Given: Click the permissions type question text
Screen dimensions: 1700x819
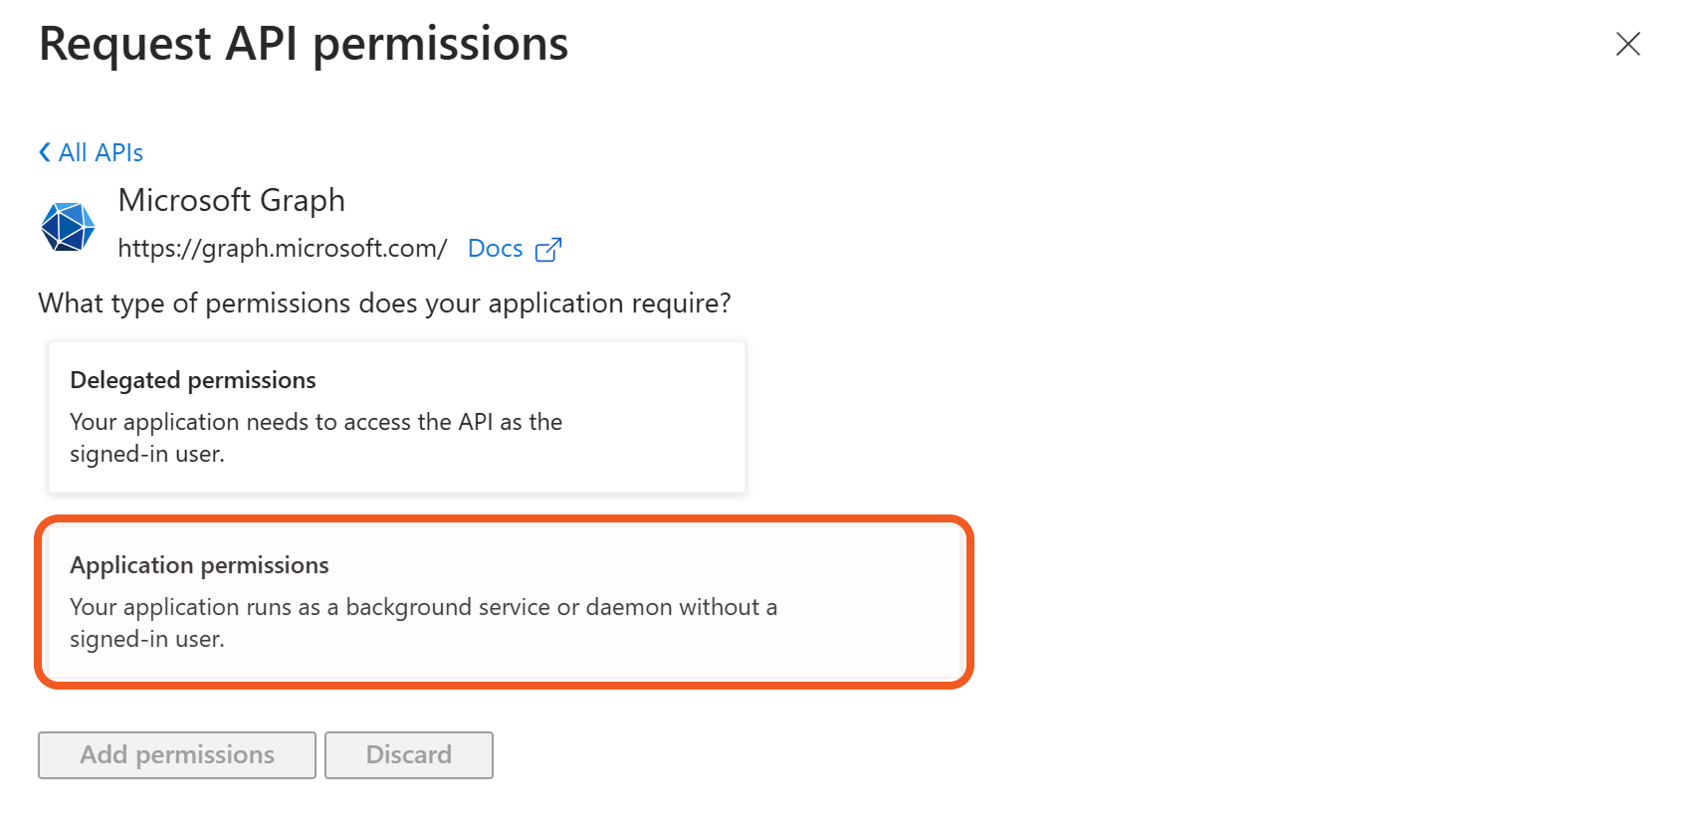Looking at the screenshot, I should pos(384,304).
